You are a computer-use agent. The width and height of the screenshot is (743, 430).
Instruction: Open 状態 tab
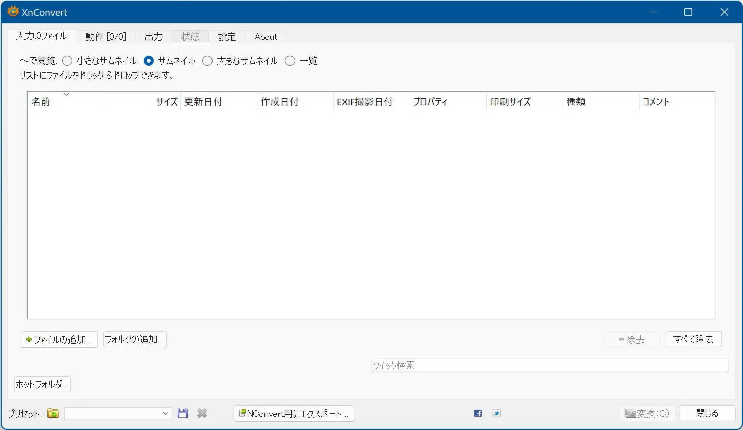pyautogui.click(x=191, y=37)
